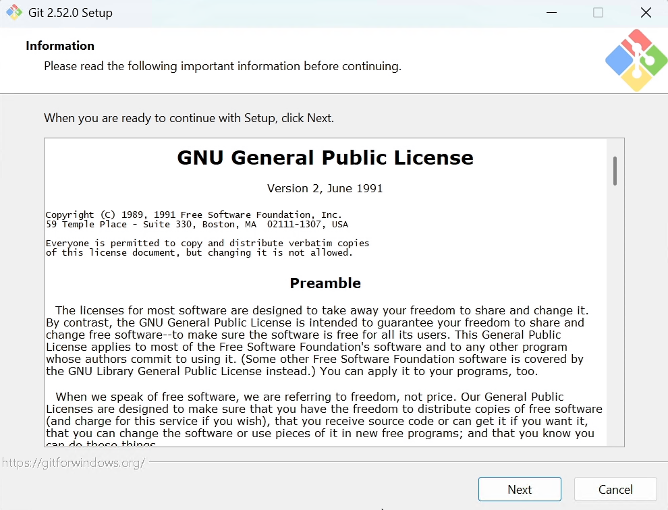668x510 pixels.
Task: Minimize the setup window
Action: 551,12
